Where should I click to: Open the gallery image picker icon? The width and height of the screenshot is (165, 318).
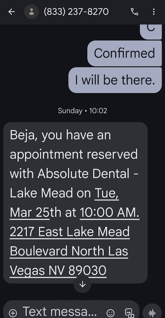point(129,313)
